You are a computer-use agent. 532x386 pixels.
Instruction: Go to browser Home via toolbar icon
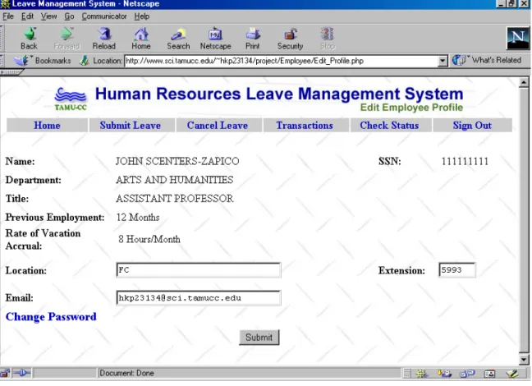pos(141,34)
